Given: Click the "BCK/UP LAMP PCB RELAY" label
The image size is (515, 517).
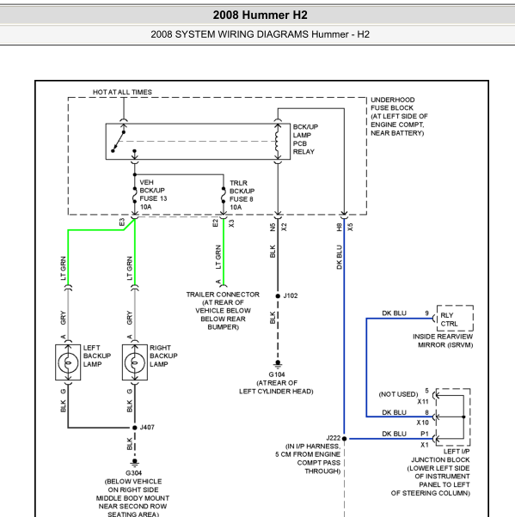Looking at the screenshot, I should tap(305, 139).
